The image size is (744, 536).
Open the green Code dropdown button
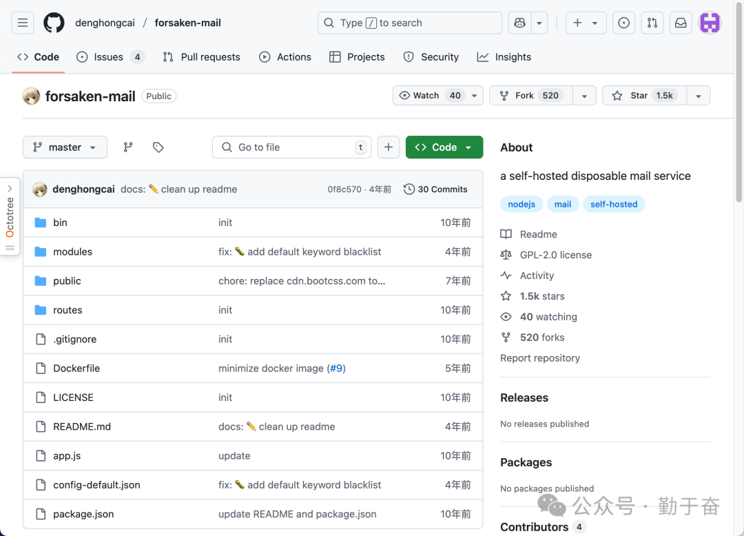[444, 147]
